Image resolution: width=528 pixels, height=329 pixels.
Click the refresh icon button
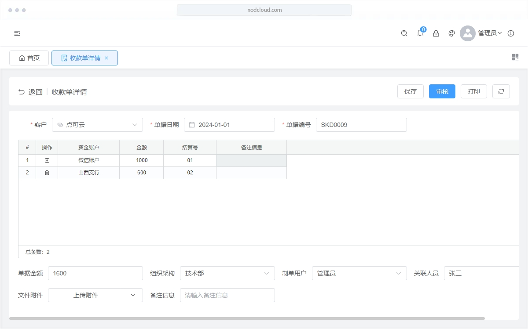pyautogui.click(x=501, y=91)
